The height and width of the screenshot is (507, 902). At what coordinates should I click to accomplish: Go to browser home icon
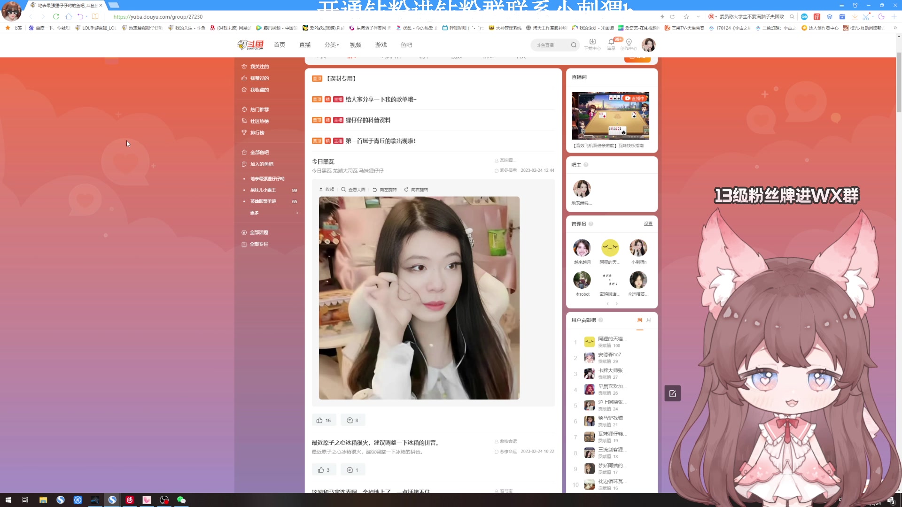click(69, 16)
